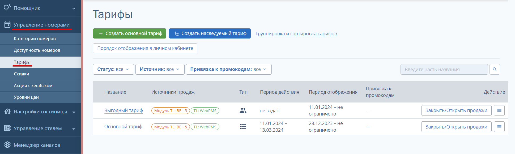Click Закрыть/Открыть продажи for Выгодный тариф

tap(456, 110)
